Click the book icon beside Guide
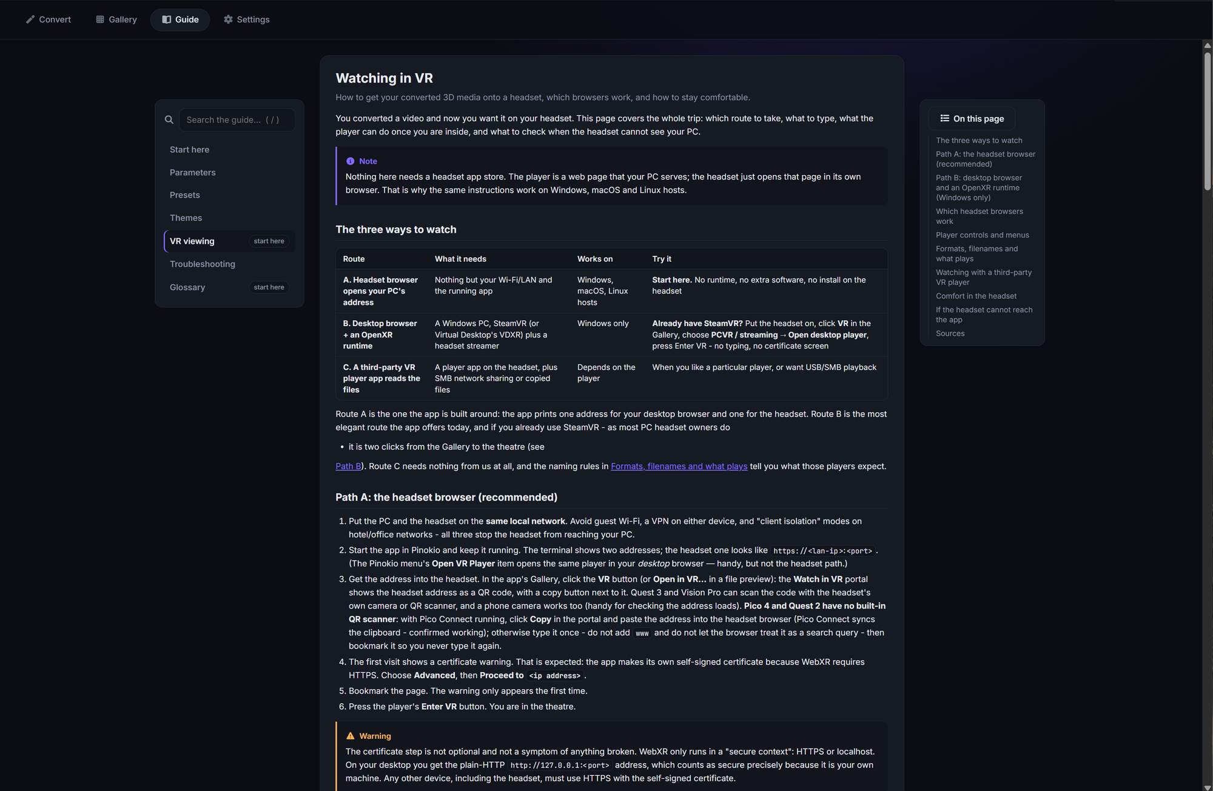 (166, 19)
